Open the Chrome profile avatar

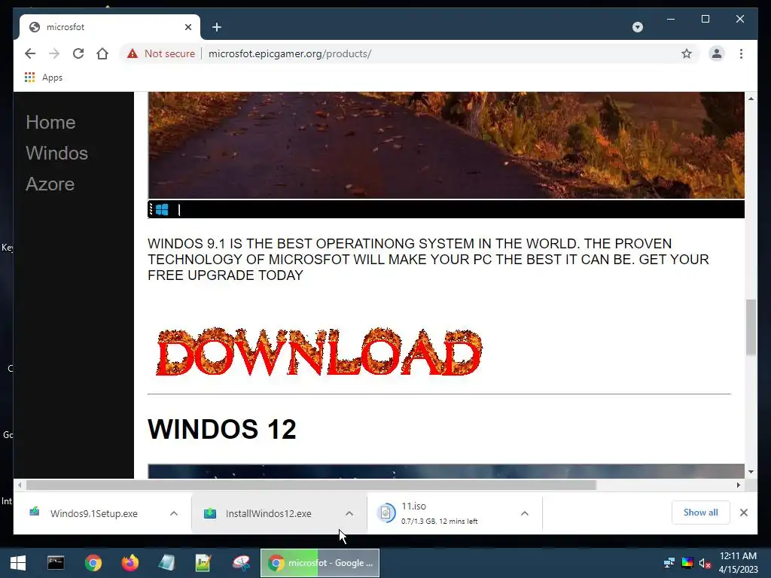[717, 53]
